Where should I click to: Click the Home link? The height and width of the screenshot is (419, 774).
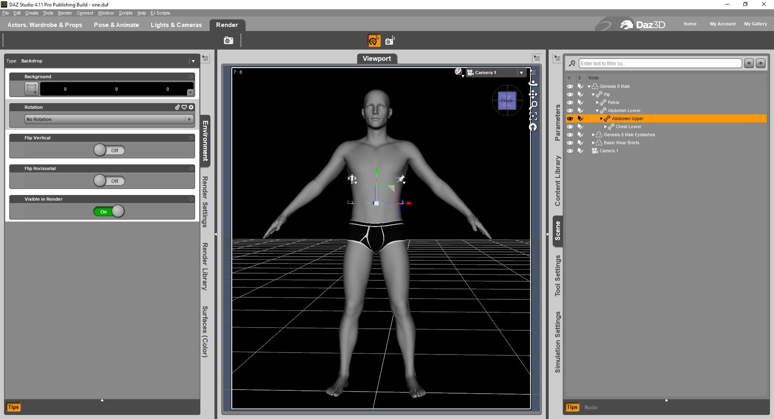point(690,24)
